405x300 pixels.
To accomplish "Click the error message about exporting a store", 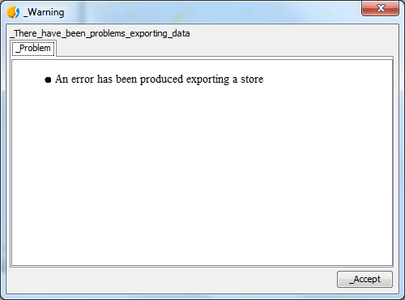I will (159, 79).
